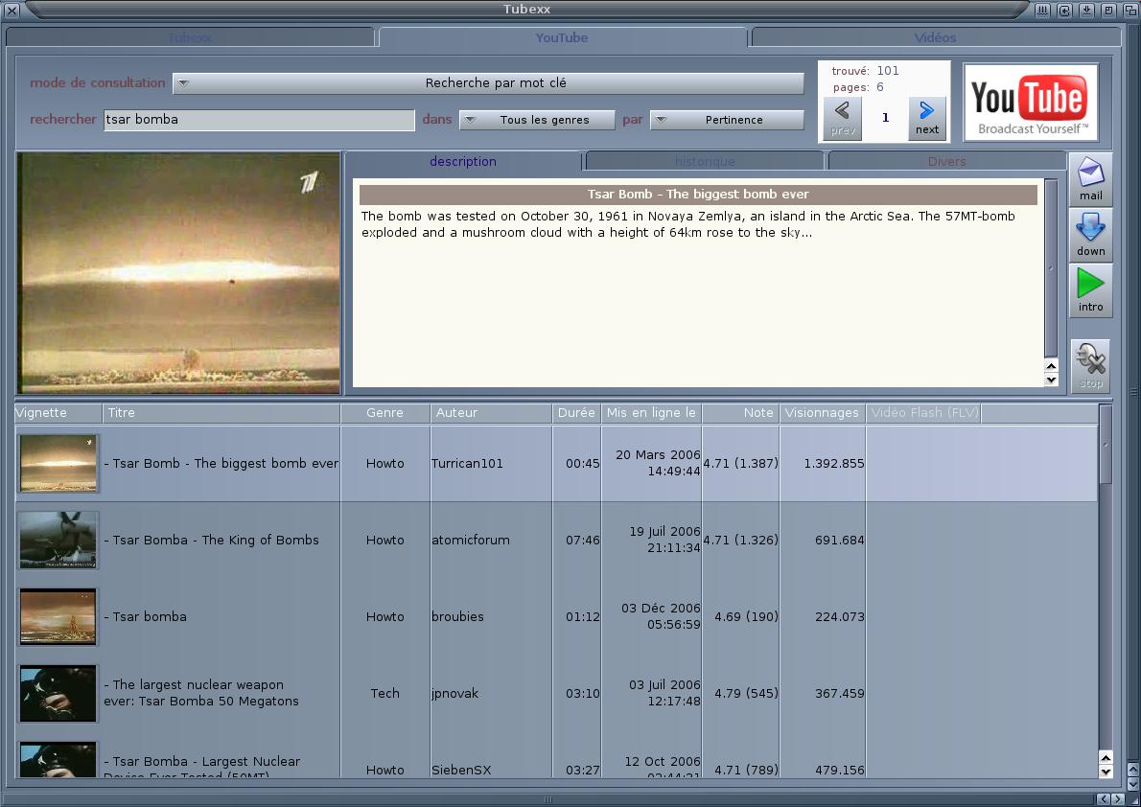
Task: Select the YouTube tab
Action: pyautogui.click(x=562, y=37)
